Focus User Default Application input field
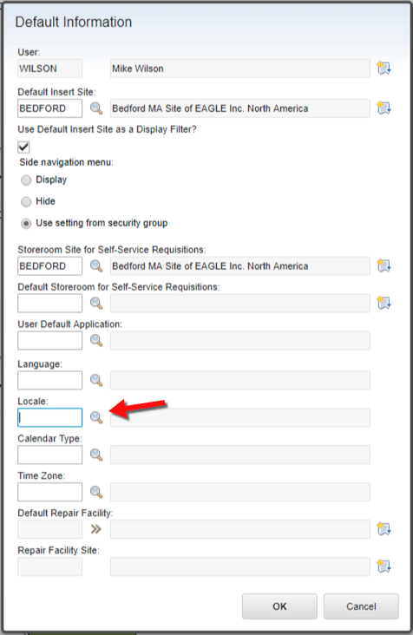The height and width of the screenshot is (635, 413). 49,340
